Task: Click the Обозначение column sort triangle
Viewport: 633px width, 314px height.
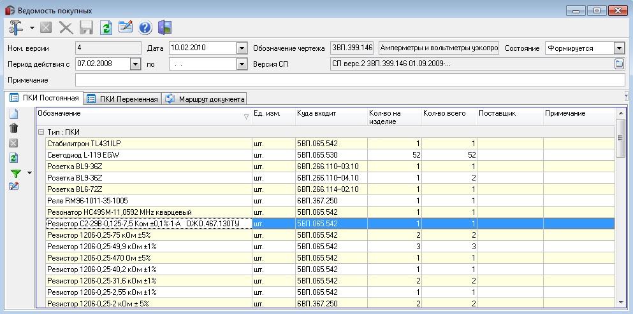Action: click(246, 117)
